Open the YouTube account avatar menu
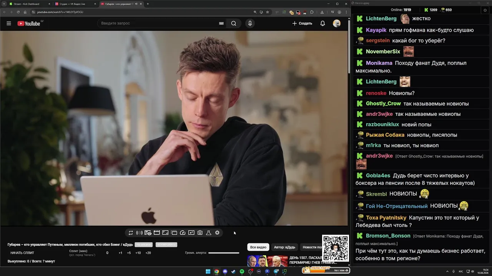The height and width of the screenshot is (276, 492). click(337, 23)
